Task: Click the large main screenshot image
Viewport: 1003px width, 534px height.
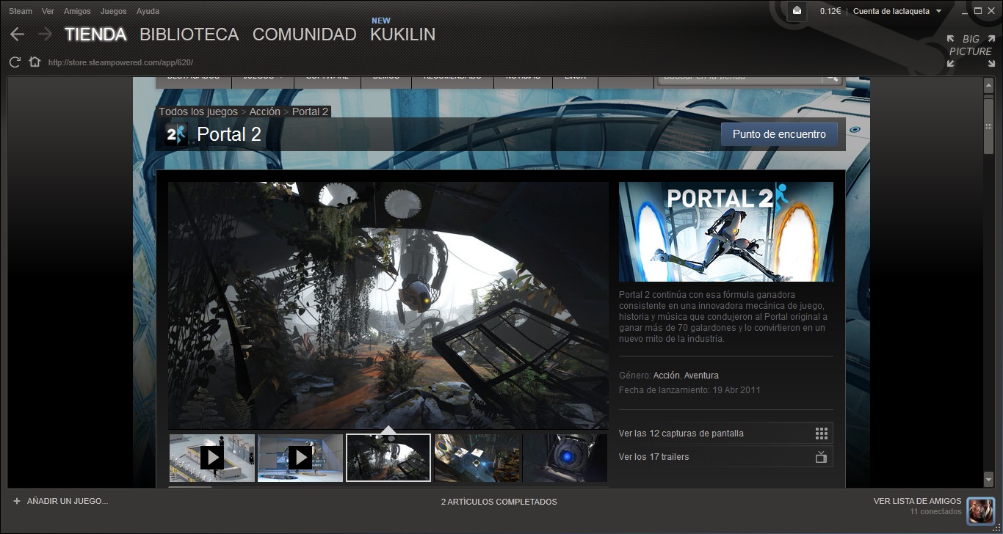Action: click(x=388, y=305)
